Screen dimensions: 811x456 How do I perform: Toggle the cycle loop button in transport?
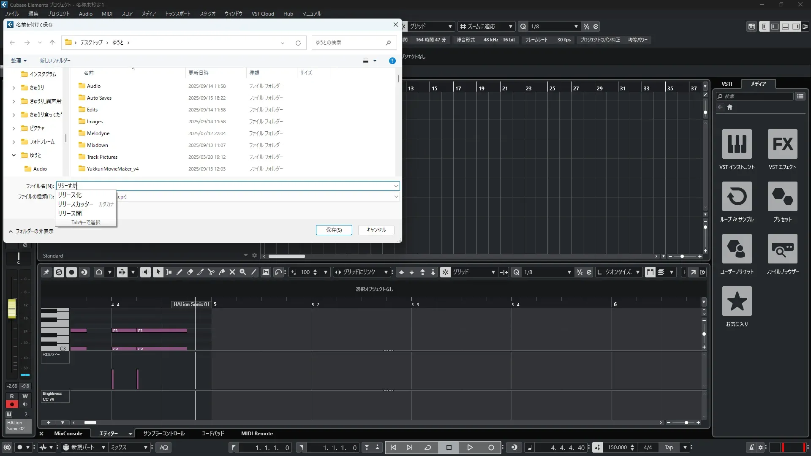pos(427,448)
